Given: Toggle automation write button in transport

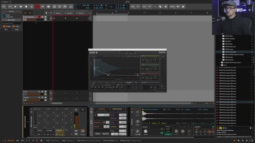Looking at the screenshot, I should (x=31, y=7).
